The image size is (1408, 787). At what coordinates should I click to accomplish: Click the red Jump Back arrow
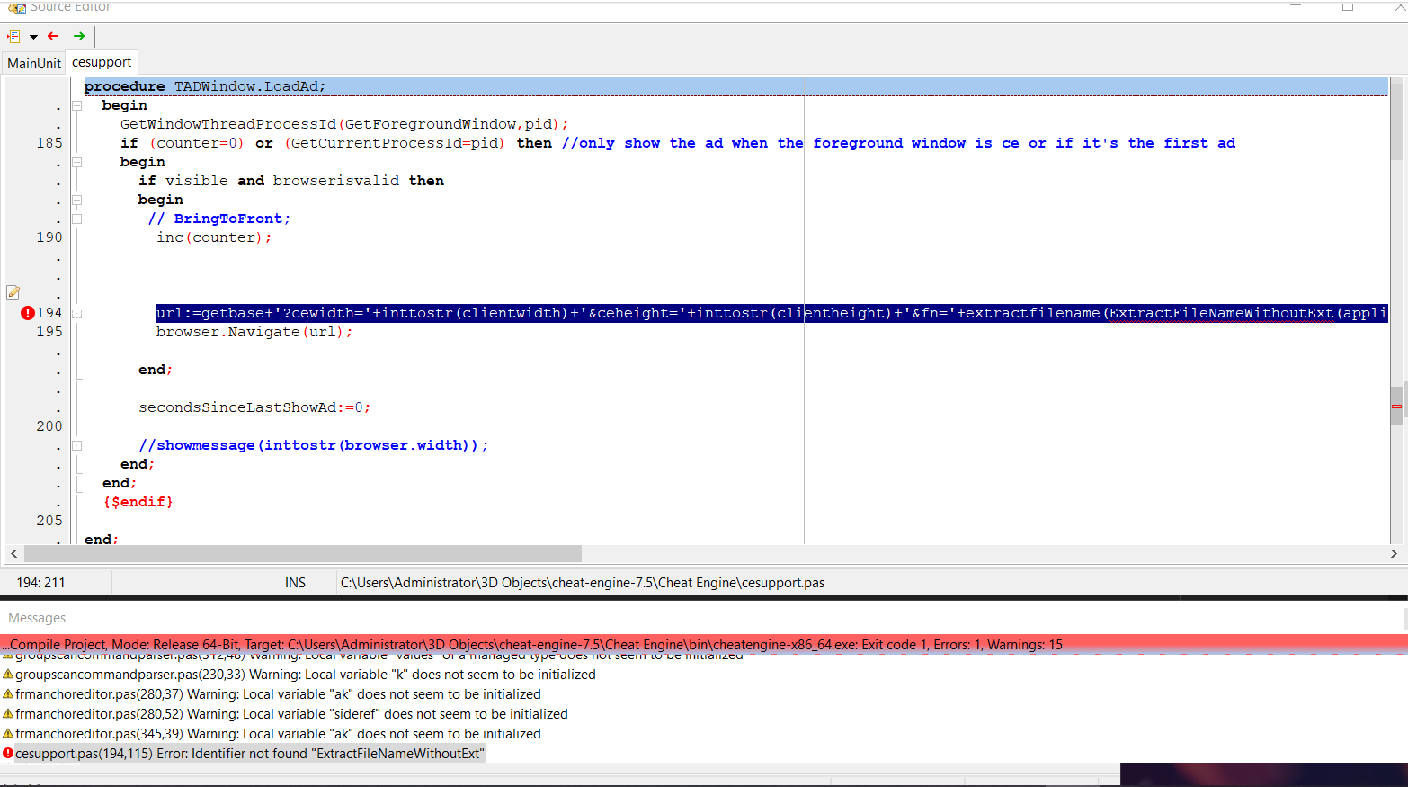(x=53, y=36)
